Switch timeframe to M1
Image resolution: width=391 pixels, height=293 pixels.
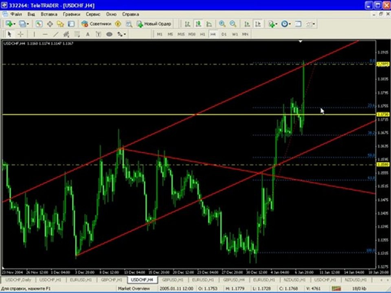click(x=160, y=34)
